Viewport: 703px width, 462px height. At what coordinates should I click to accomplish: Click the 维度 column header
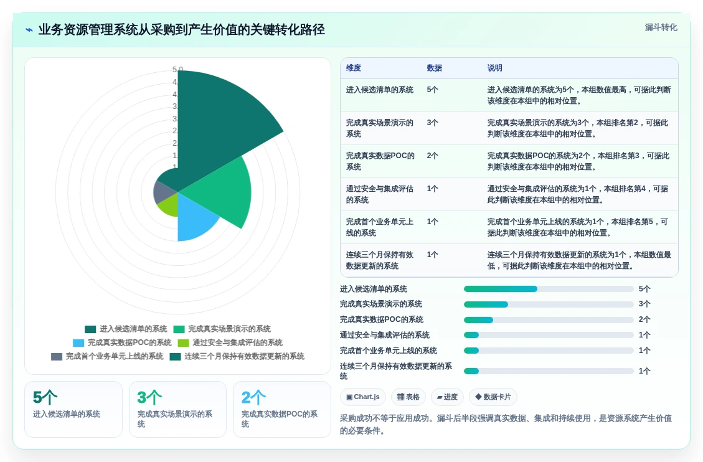coord(353,68)
